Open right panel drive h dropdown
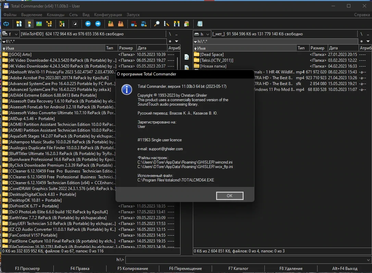 pyautogui.click(x=202, y=34)
